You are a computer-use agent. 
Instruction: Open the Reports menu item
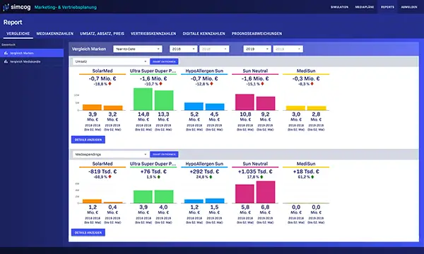(387, 7)
